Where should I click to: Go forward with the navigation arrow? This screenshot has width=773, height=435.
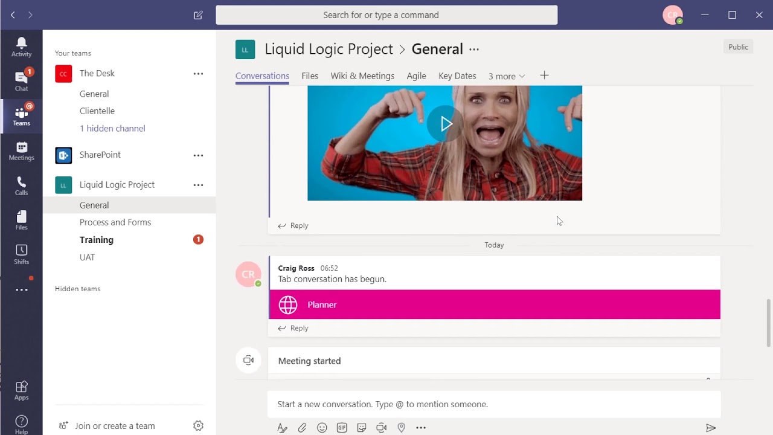click(x=30, y=15)
